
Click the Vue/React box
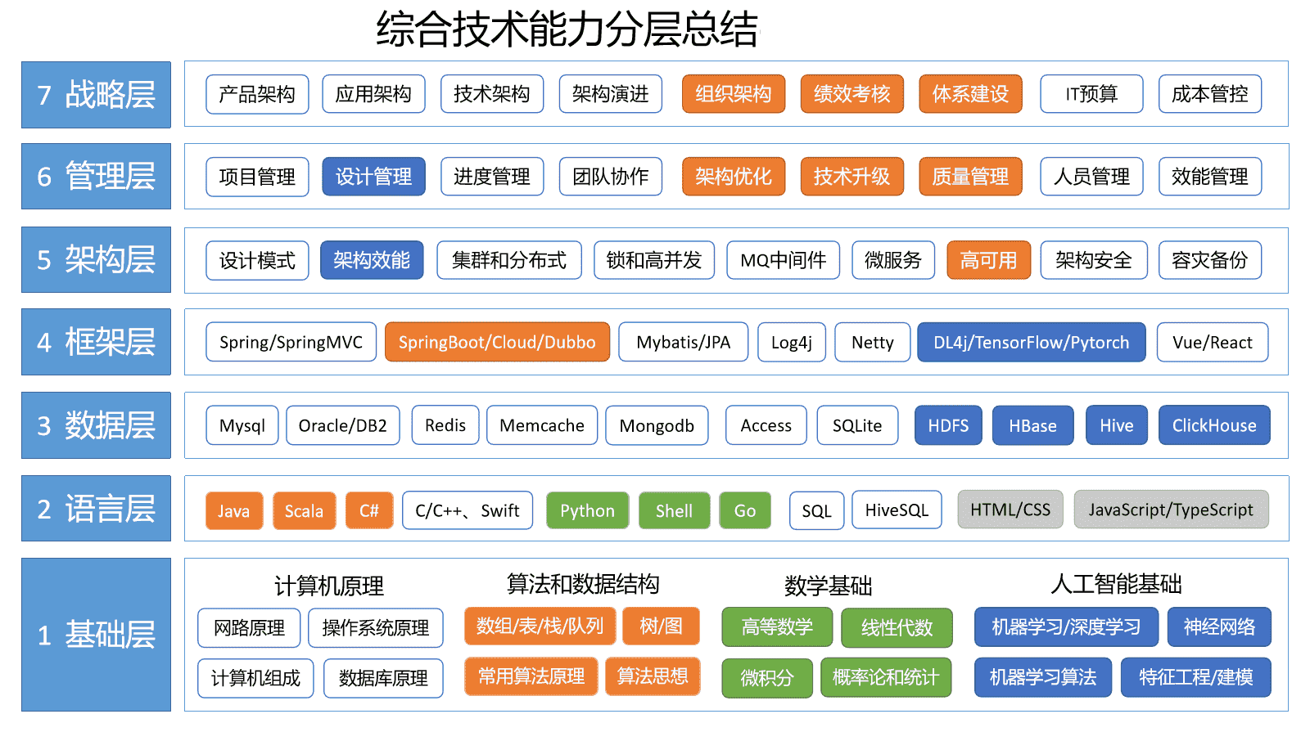tap(1212, 342)
